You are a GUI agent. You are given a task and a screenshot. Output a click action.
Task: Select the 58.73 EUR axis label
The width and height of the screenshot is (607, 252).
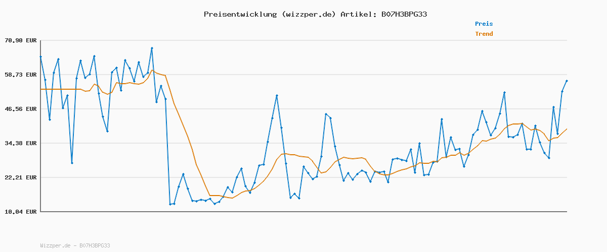coord(21,75)
